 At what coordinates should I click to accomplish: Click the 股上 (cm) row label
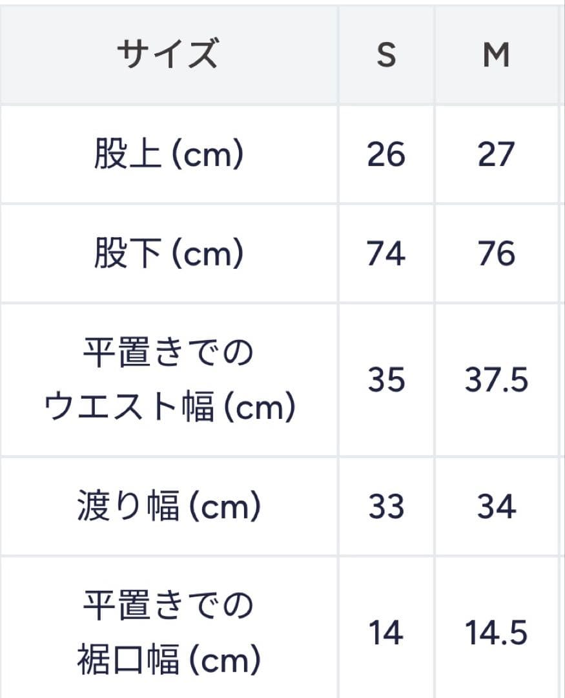(x=169, y=155)
